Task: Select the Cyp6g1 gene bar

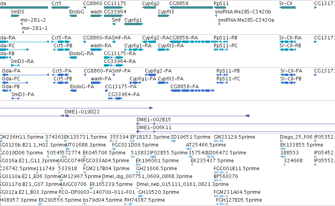Action: [x=134, y=24]
